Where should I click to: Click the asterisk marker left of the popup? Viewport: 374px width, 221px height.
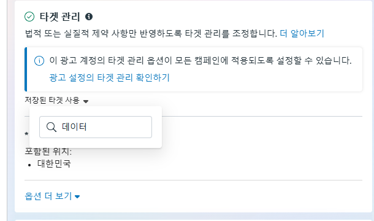click(x=26, y=134)
